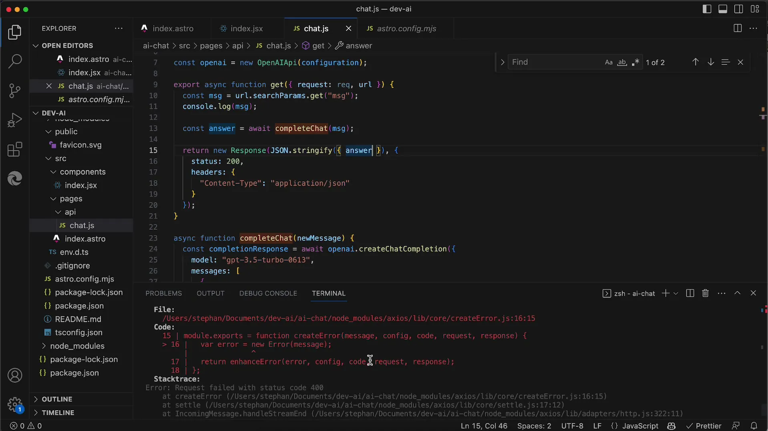
Task: Toggle secondary side bar layout icon
Action: pyautogui.click(x=739, y=9)
